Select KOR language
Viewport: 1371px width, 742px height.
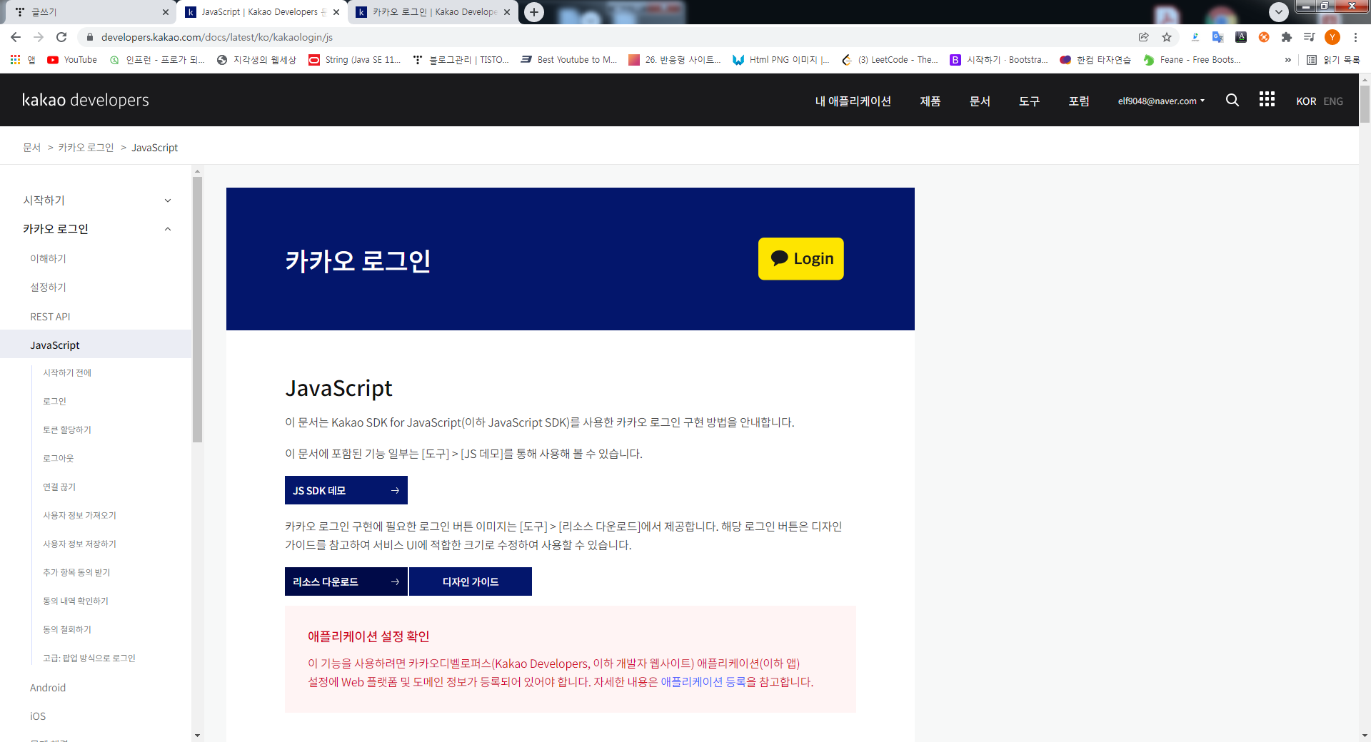(x=1306, y=101)
